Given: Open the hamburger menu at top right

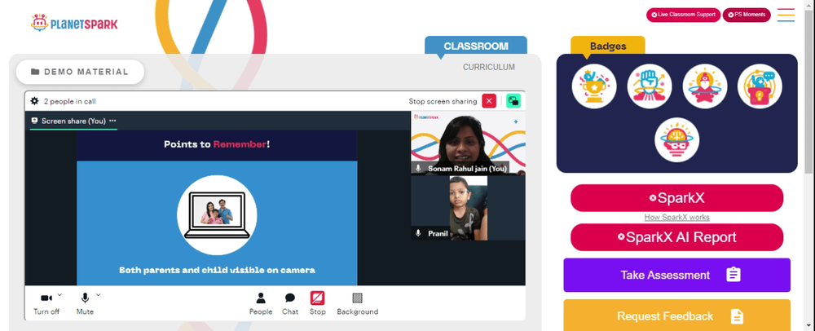Looking at the screenshot, I should point(786,15).
